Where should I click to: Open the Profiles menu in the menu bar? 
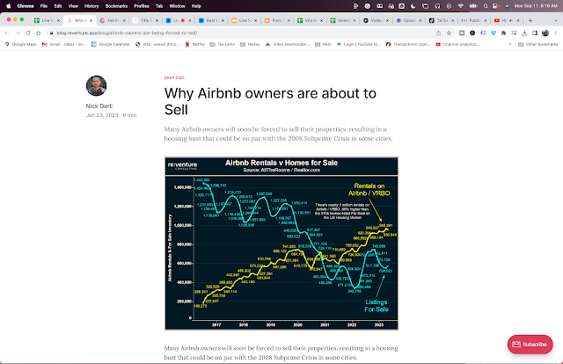click(x=142, y=6)
